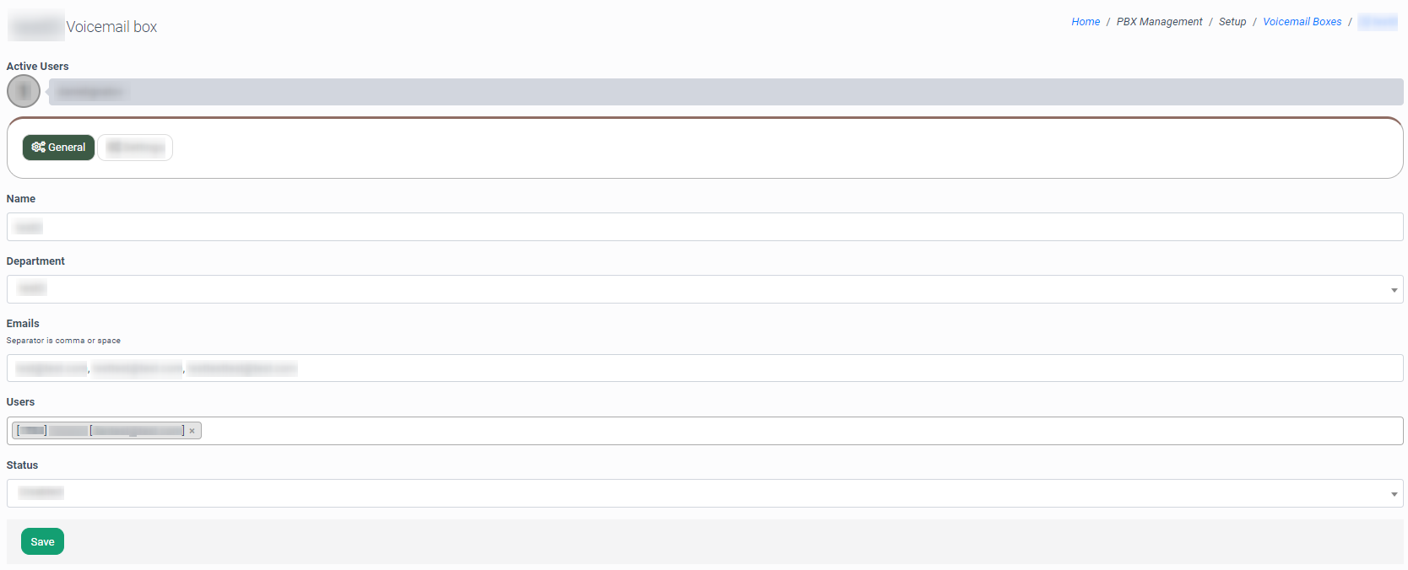Focus the Name text field

pyautogui.click(x=704, y=227)
